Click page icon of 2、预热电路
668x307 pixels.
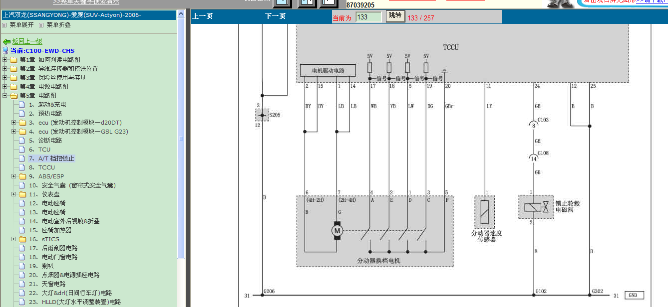[x=22, y=114]
